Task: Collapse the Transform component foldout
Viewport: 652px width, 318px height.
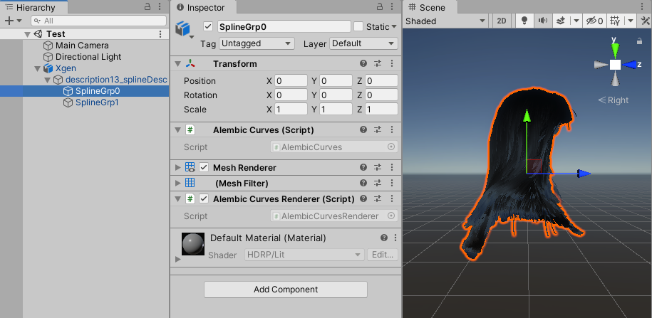Action: (178, 64)
